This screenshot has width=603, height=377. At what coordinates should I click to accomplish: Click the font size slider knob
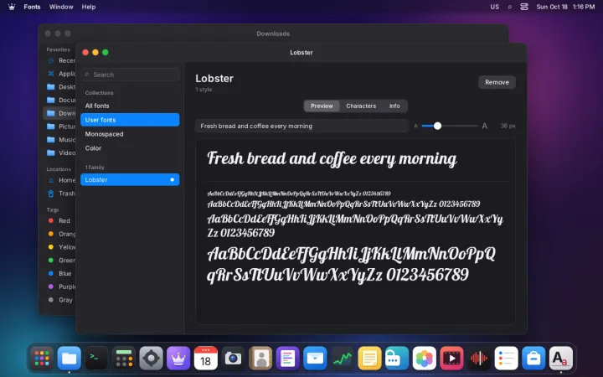437,126
